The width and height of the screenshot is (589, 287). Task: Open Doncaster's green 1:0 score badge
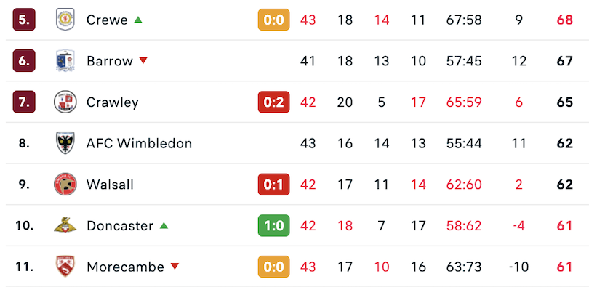pyautogui.click(x=274, y=225)
